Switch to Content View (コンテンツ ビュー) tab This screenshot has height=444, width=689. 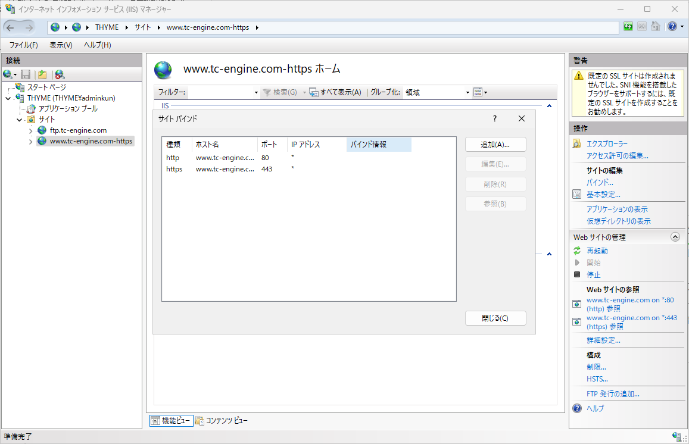[x=222, y=421]
